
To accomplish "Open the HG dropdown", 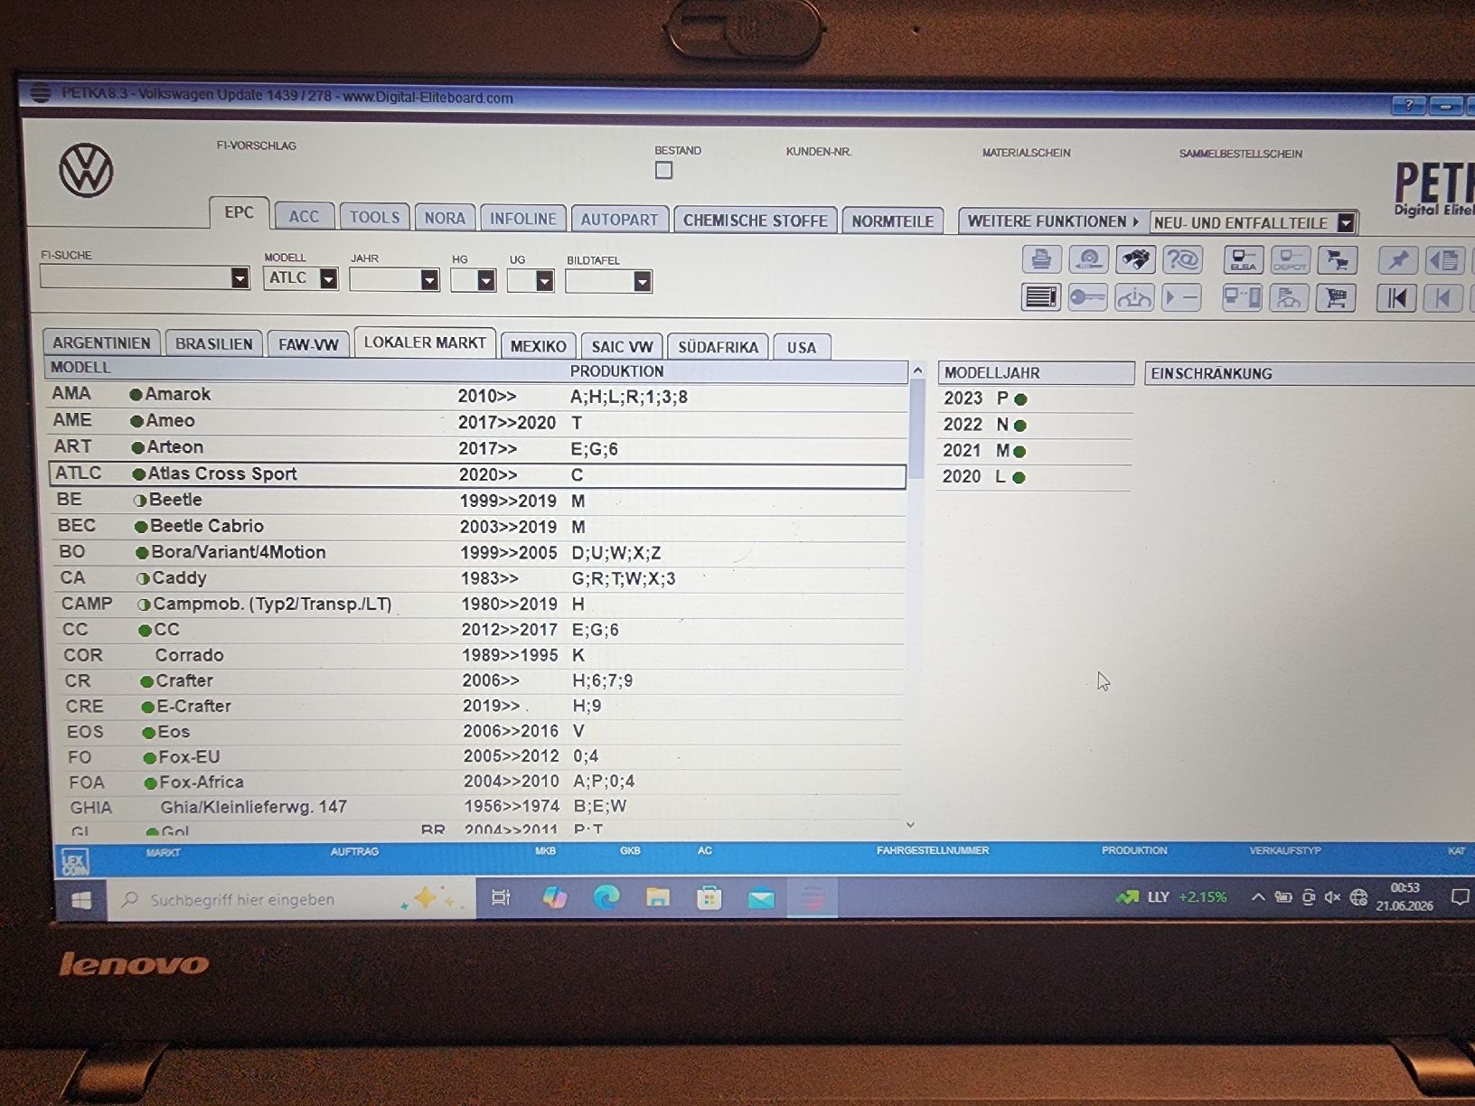I will coord(486,281).
